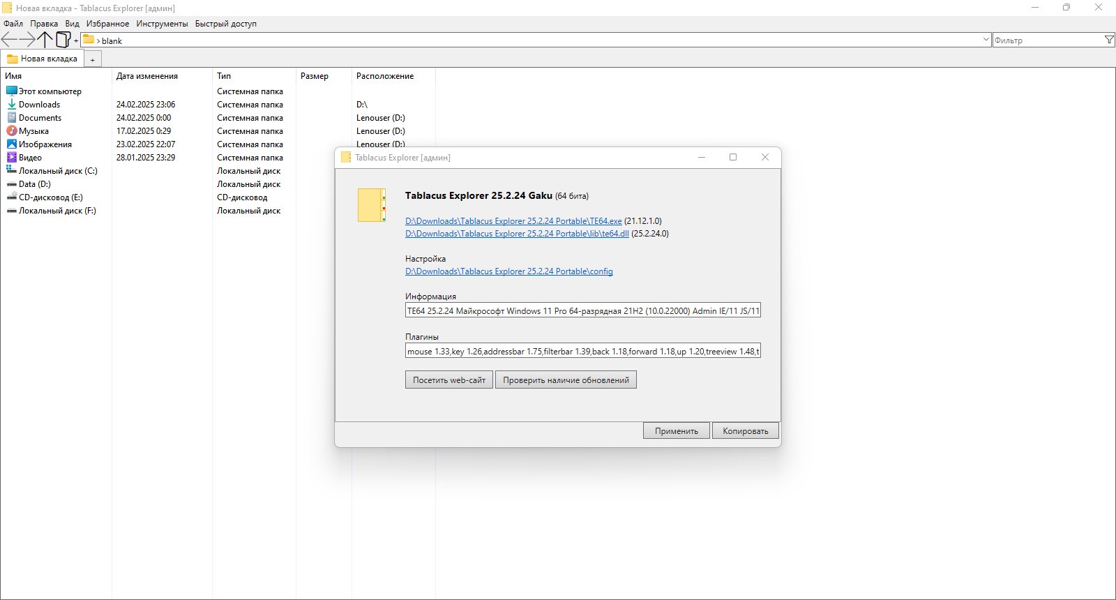Sort by the Расположение column header
1116x600 pixels.
393,76
